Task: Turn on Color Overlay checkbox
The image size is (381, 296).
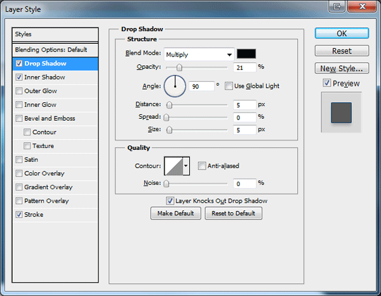Action: [x=19, y=173]
